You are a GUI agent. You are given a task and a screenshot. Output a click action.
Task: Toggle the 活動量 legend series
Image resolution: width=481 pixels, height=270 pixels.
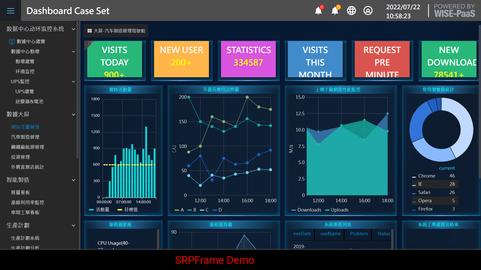(x=99, y=209)
